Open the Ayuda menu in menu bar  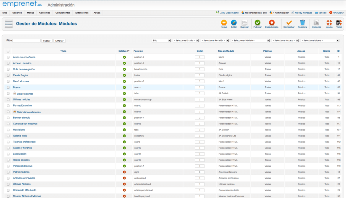click(x=97, y=13)
